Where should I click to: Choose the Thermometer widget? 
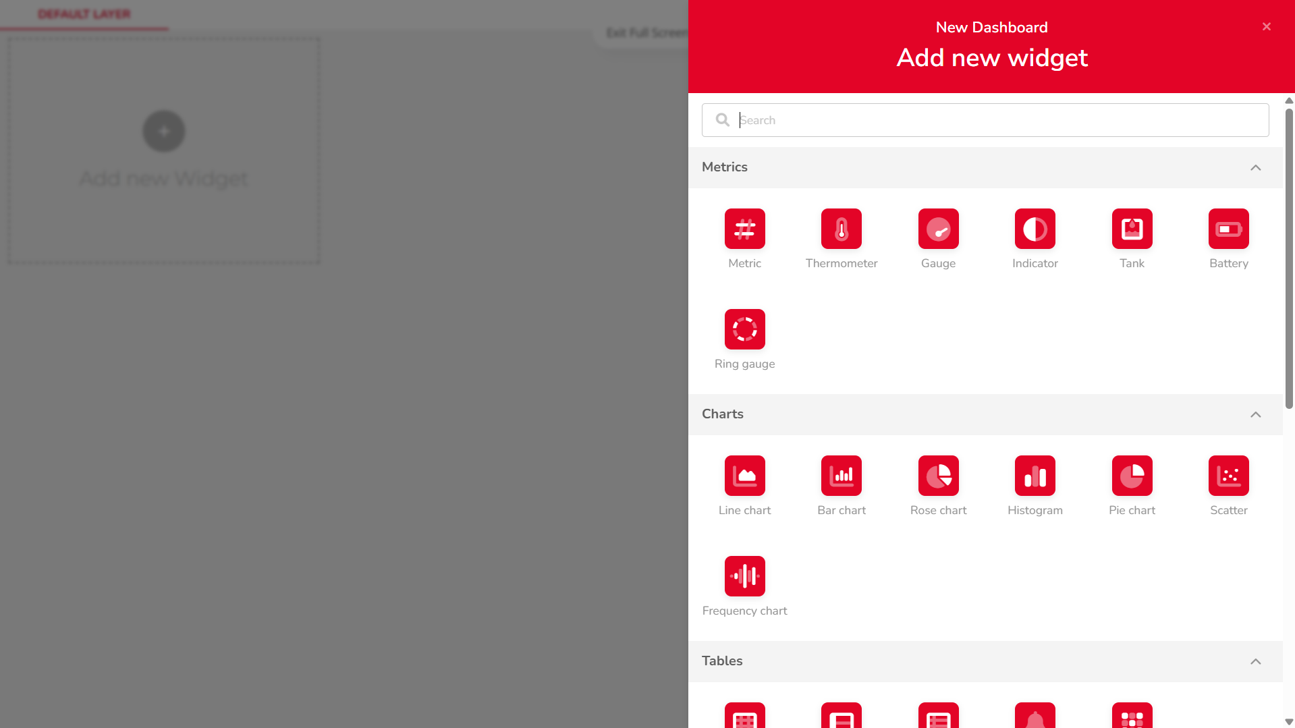841,229
